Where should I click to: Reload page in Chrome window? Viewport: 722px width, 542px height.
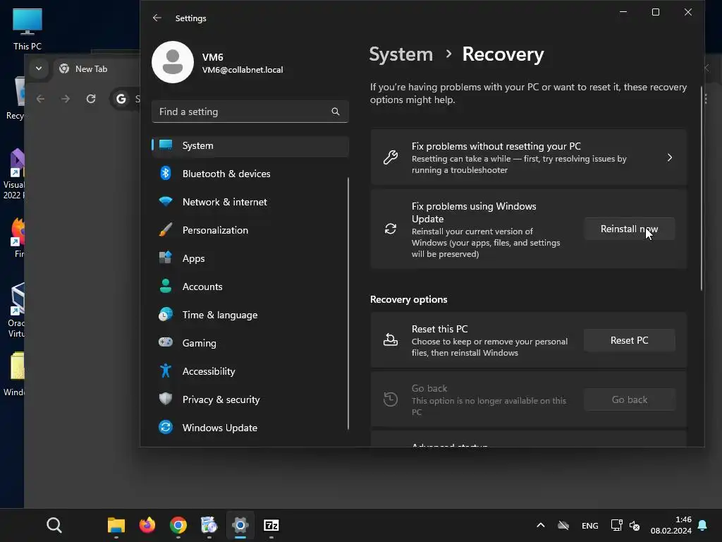click(x=91, y=99)
